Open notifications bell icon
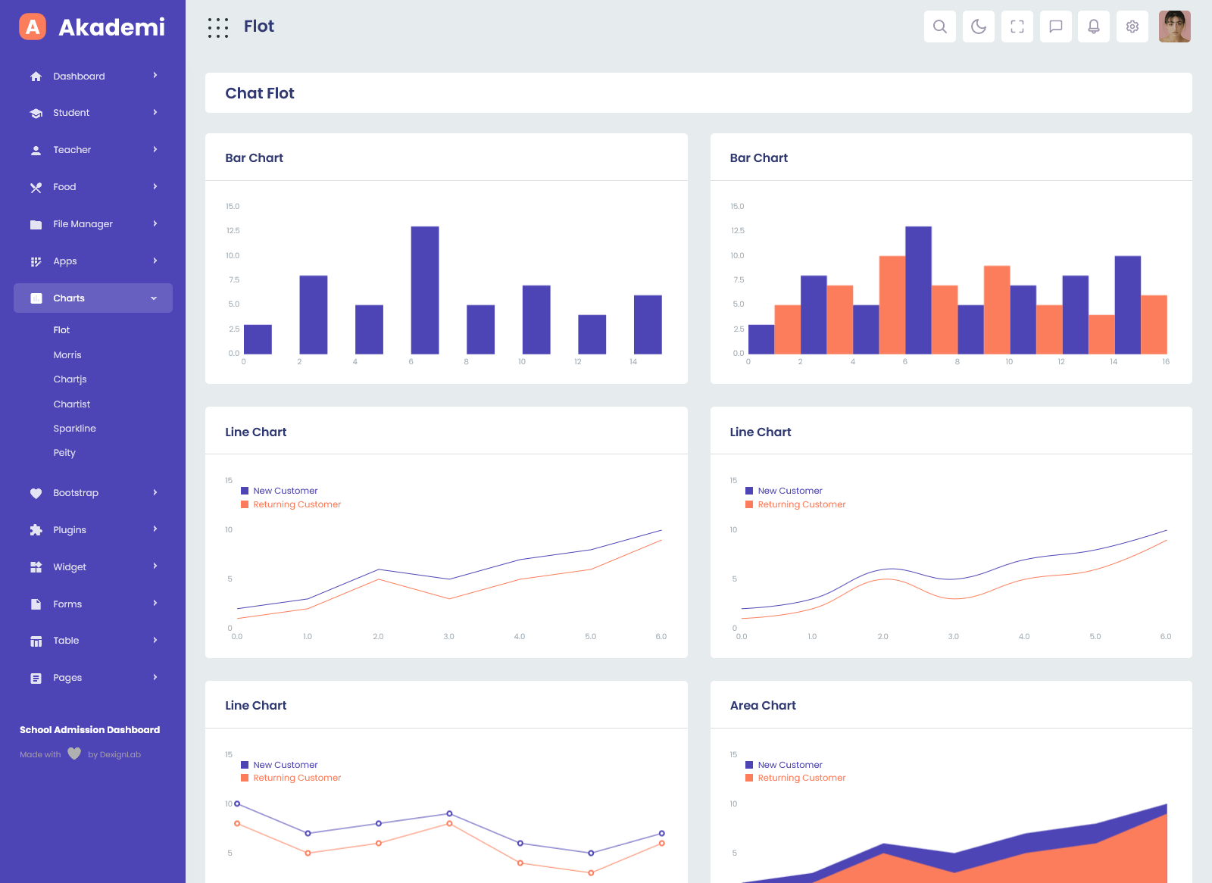The image size is (1212, 883). coord(1093,27)
